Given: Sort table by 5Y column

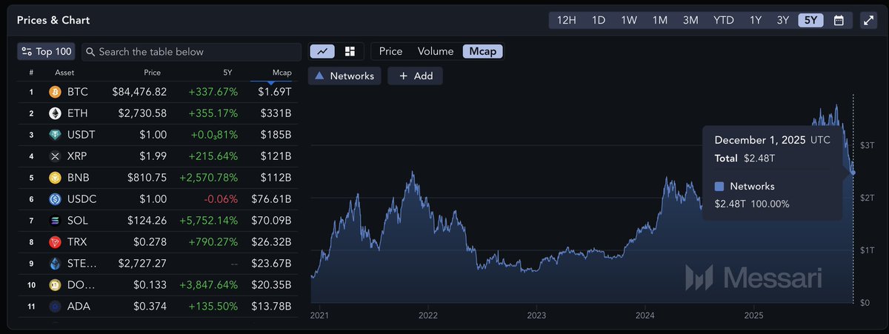Looking at the screenshot, I should click(227, 73).
